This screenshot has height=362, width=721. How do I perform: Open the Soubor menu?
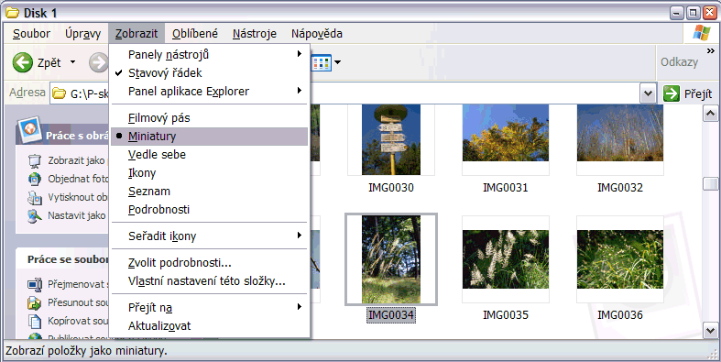(31, 34)
